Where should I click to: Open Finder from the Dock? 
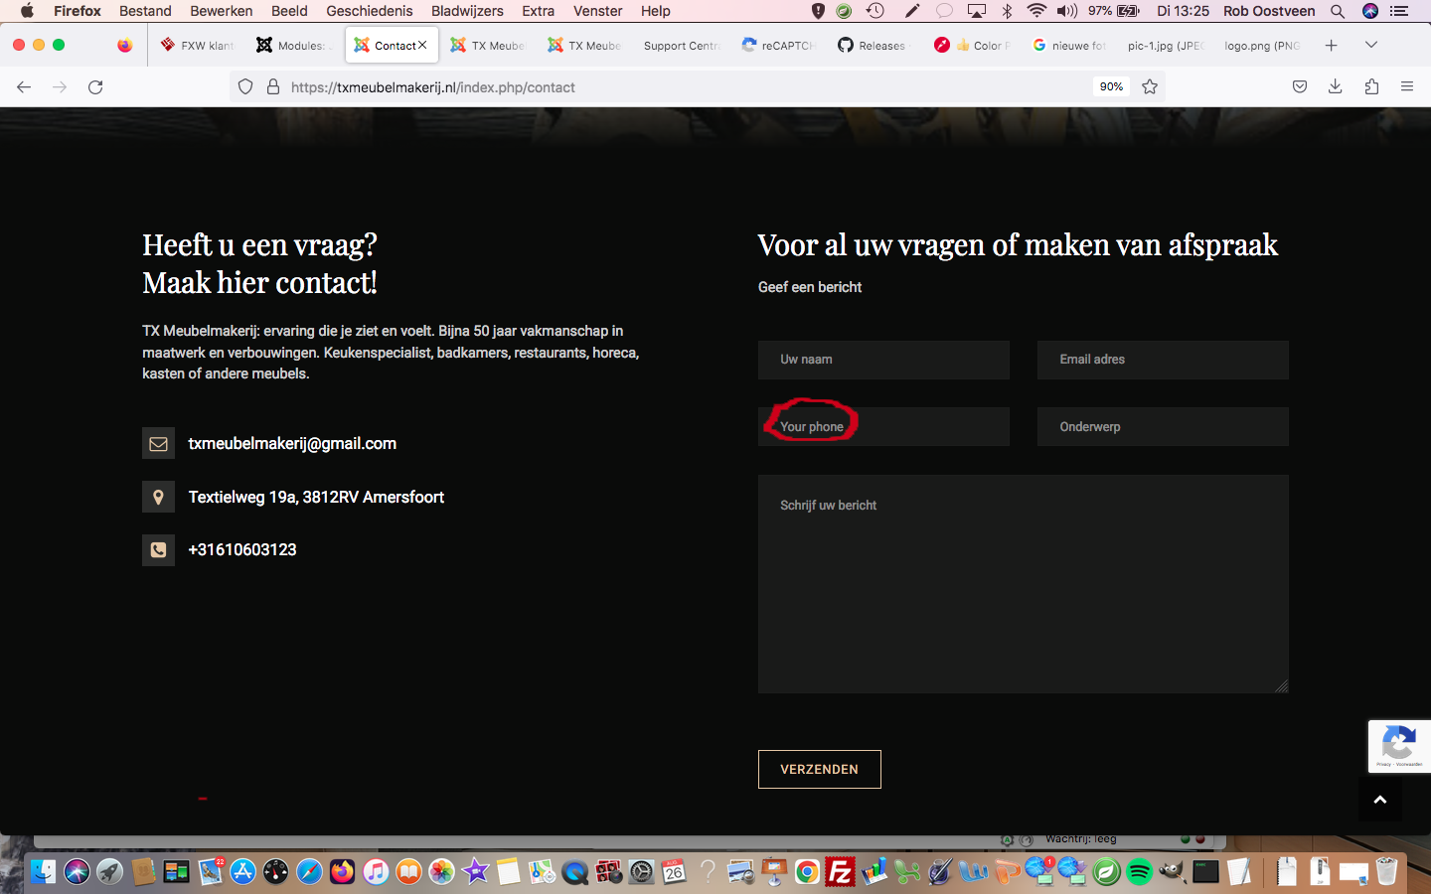coord(44,872)
